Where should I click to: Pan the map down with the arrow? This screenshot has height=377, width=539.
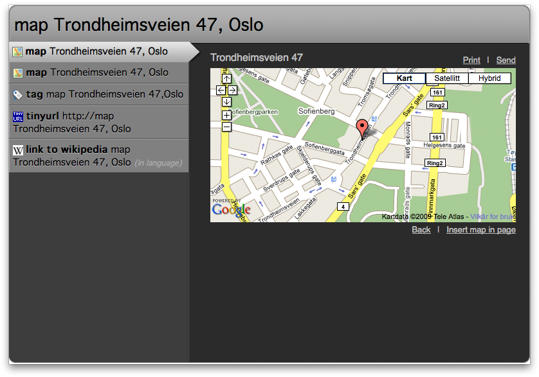click(226, 102)
